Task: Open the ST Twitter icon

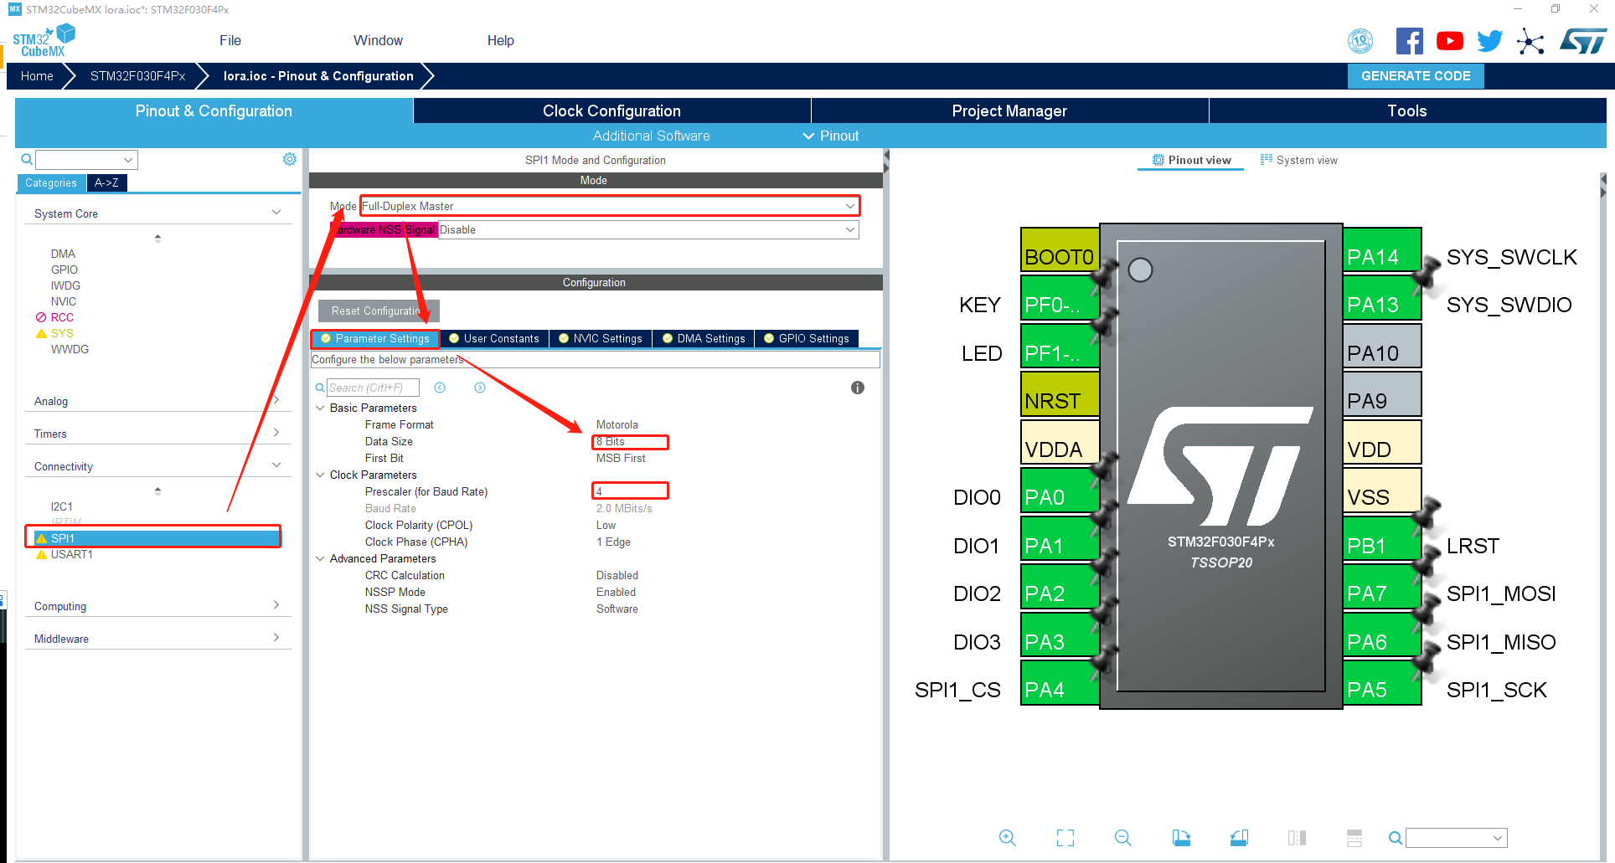Action: tap(1490, 41)
